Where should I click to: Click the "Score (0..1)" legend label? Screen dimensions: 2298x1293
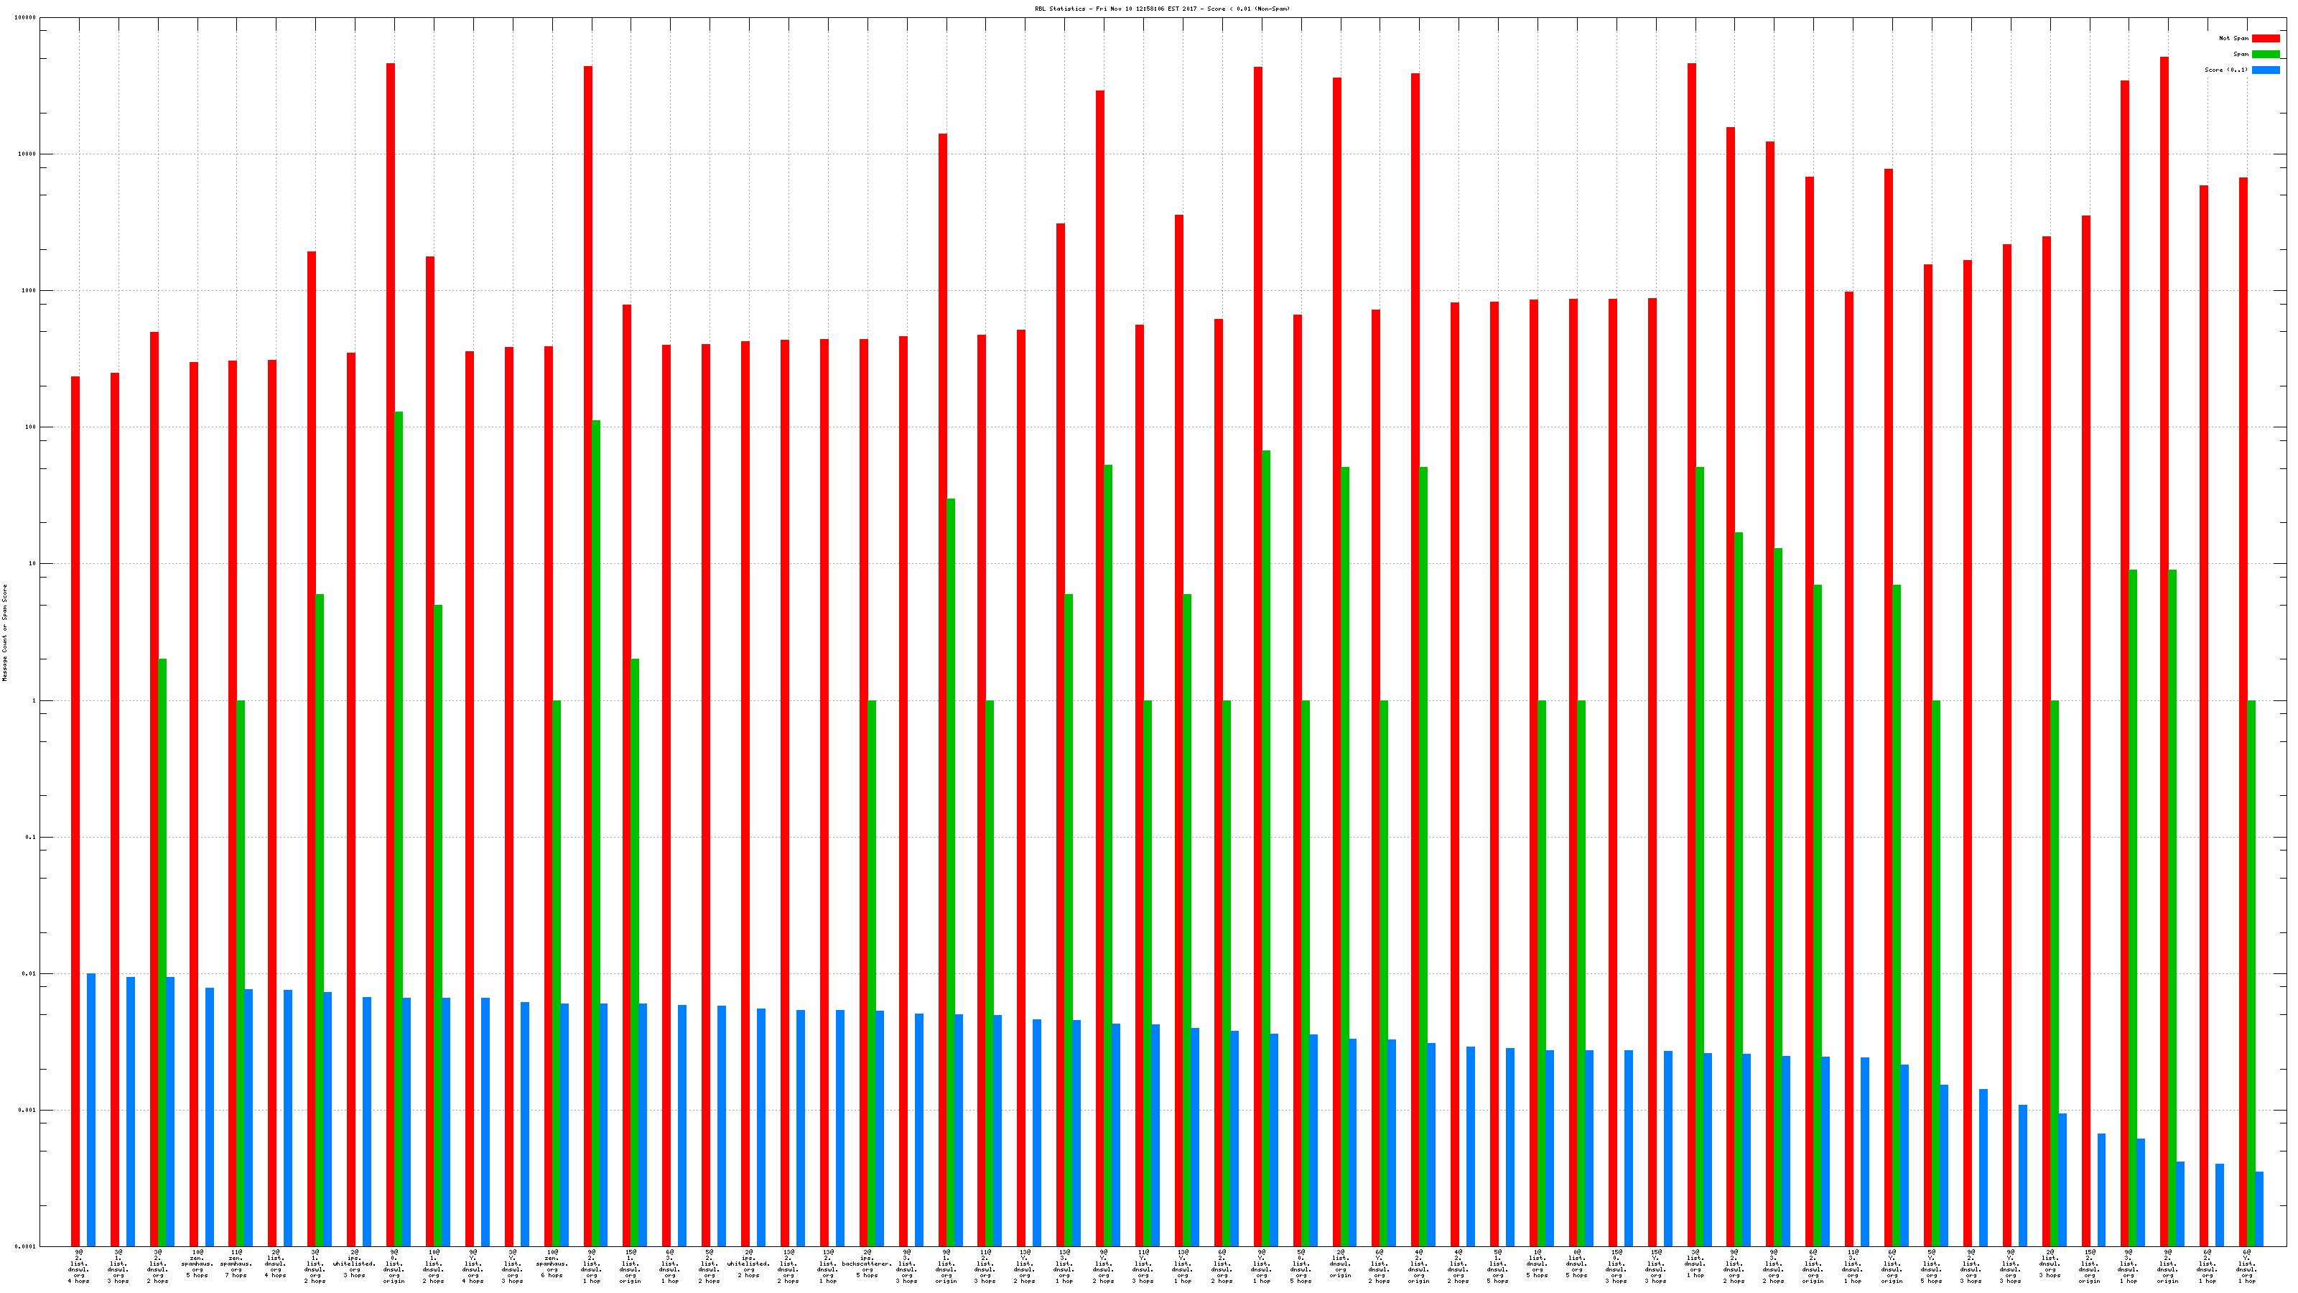(x=2225, y=70)
